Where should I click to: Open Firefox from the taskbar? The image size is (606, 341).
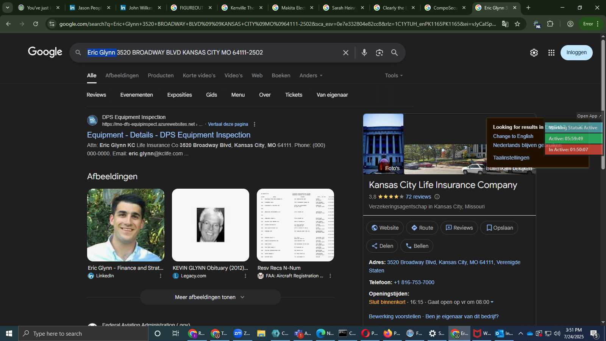[x=392, y=333]
